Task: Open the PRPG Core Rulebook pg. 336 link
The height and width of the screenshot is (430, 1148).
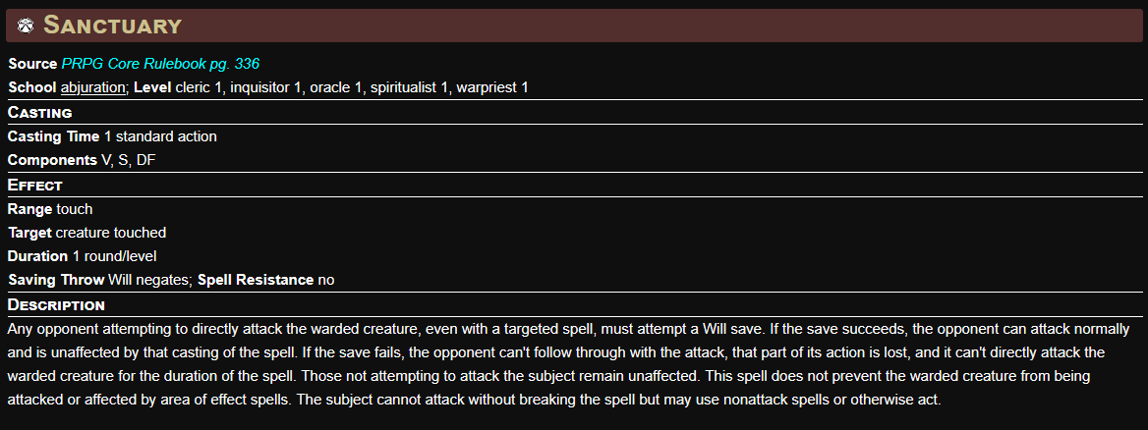Action: point(160,64)
